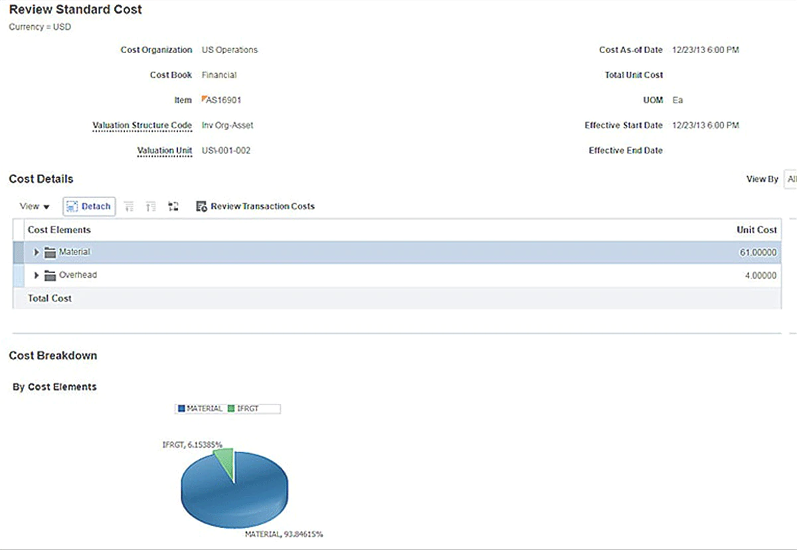This screenshot has width=797, height=550.
Task: Click the Valuation Unit label link
Action: pos(164,151)
